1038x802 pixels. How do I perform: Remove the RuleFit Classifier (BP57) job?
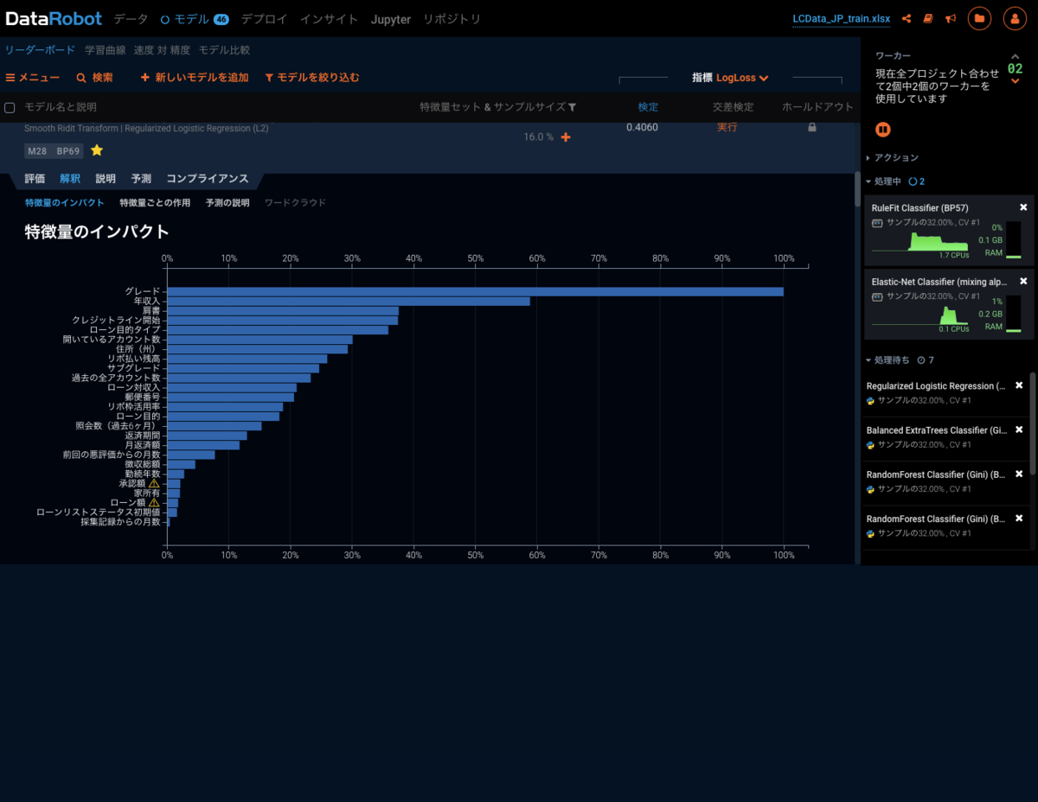[x=1023, y=207]
